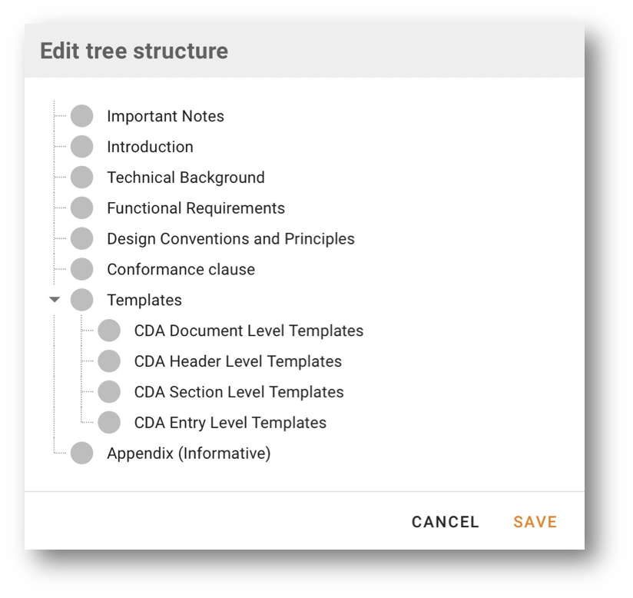Select CDA Entry Level Templates node
This screenshot has width=633, height=598.
[230, 423]
